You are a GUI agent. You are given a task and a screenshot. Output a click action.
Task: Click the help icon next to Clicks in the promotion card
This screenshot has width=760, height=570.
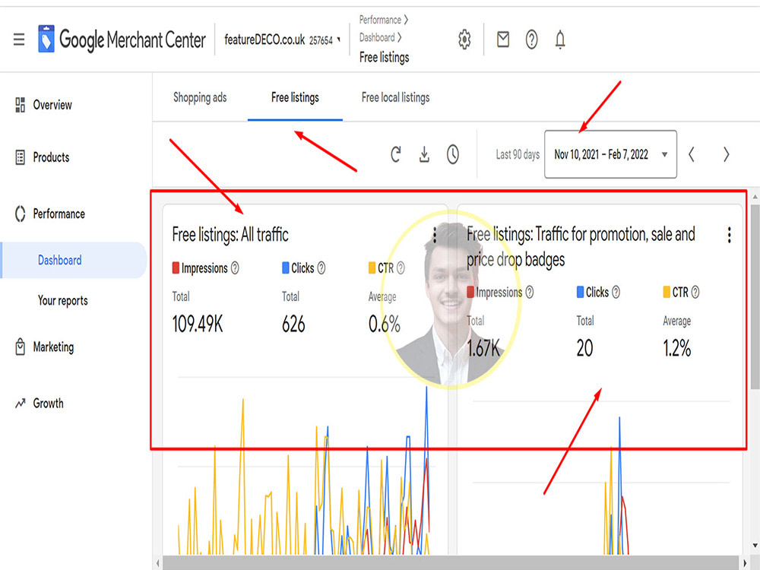pyautogui.click(x=616, y=293)
